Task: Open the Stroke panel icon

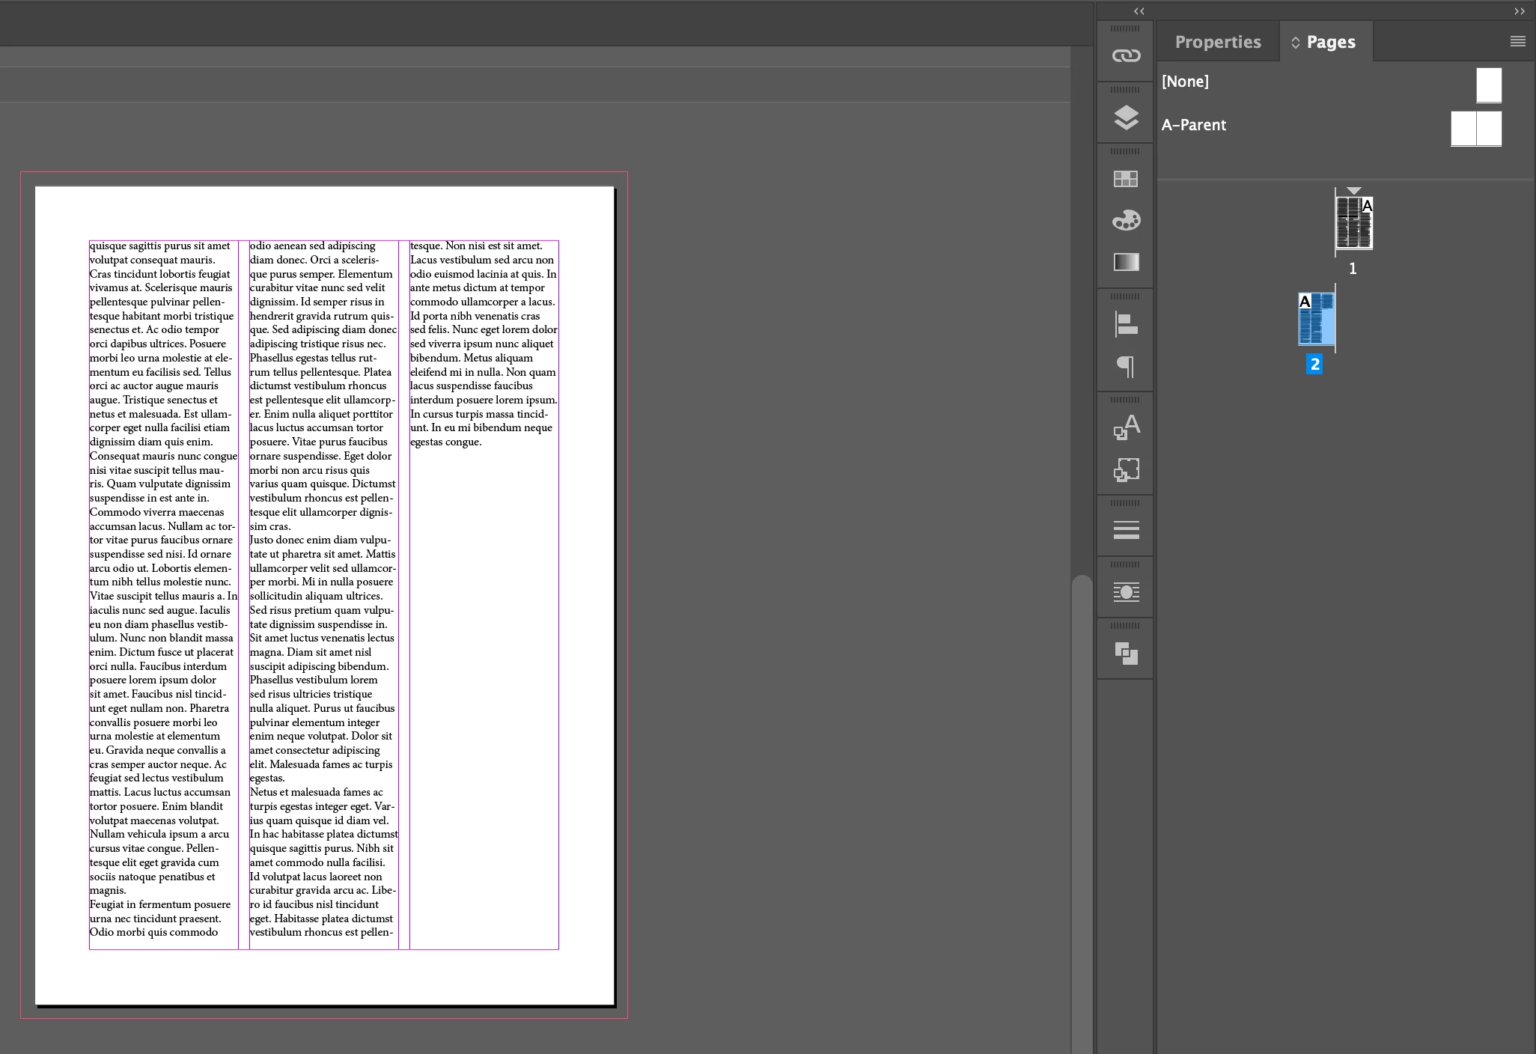Action: 1126,530
